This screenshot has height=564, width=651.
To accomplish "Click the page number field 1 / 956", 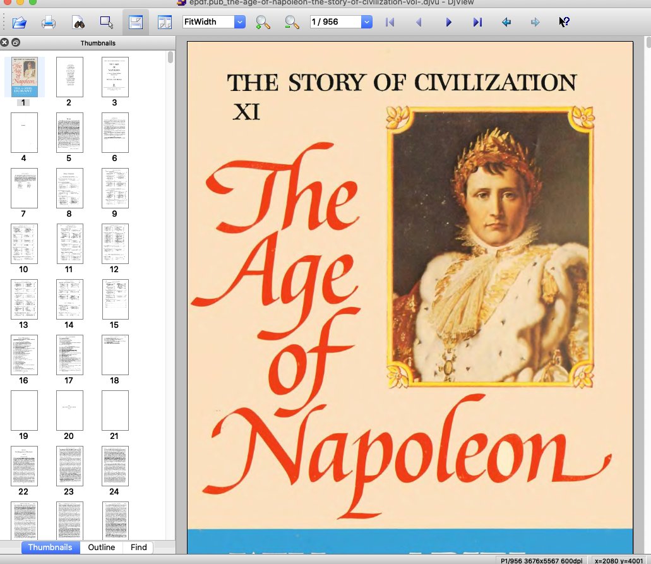I will pos(335,21).
